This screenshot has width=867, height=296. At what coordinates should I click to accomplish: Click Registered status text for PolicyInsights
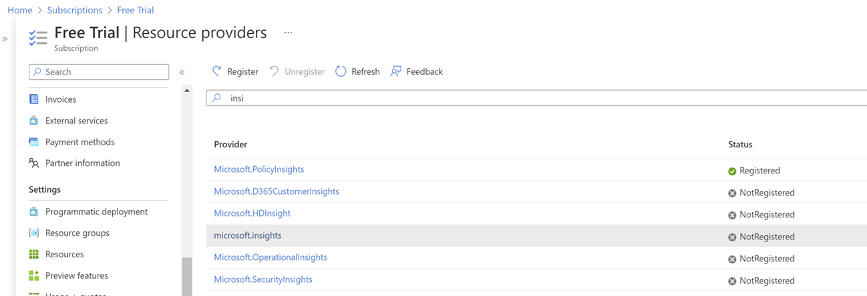pos(759,171)
